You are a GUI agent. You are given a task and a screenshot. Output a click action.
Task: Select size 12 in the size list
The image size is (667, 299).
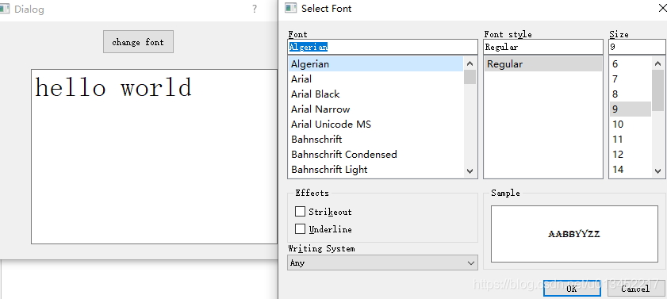click(631, 154)
